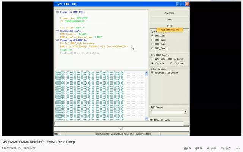The height and width of the screenshot is (152, 243).
Task: Select the EMMC_Format operation radio button
Action: [x=153, y=48]
